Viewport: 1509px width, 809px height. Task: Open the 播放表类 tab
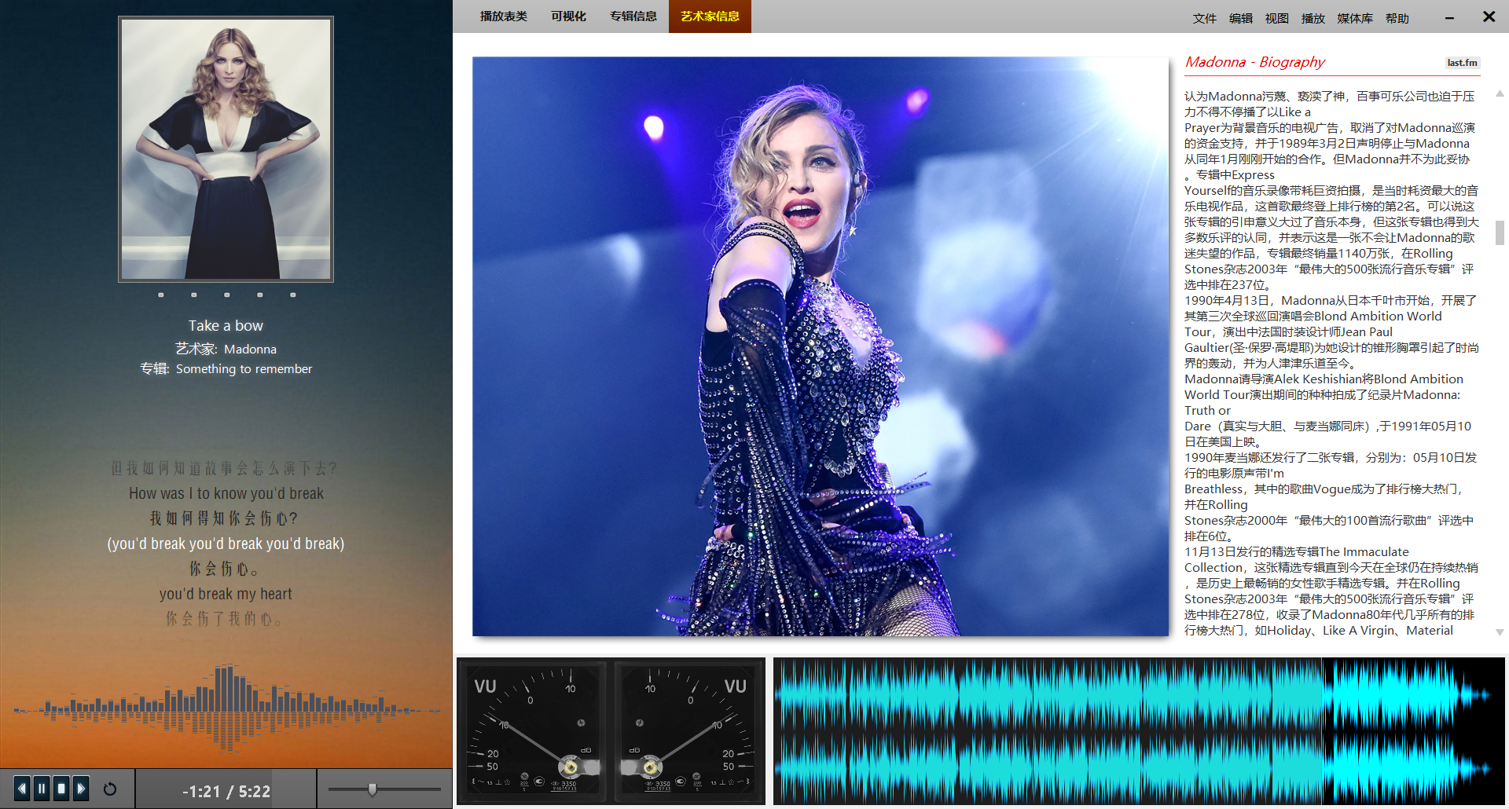(x=504, y=16)
